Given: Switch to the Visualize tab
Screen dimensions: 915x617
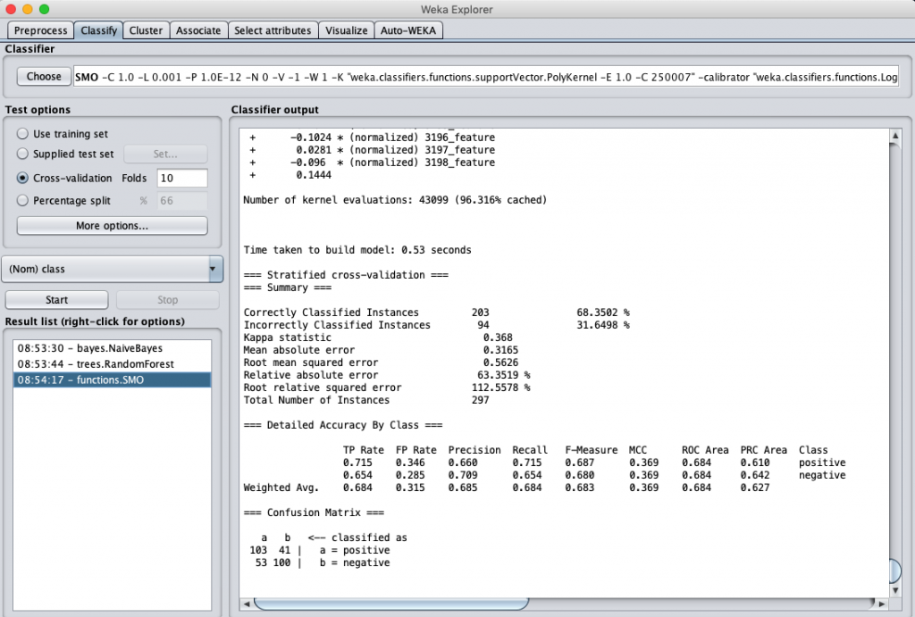Looking at the screenshot, I should 346,30.
